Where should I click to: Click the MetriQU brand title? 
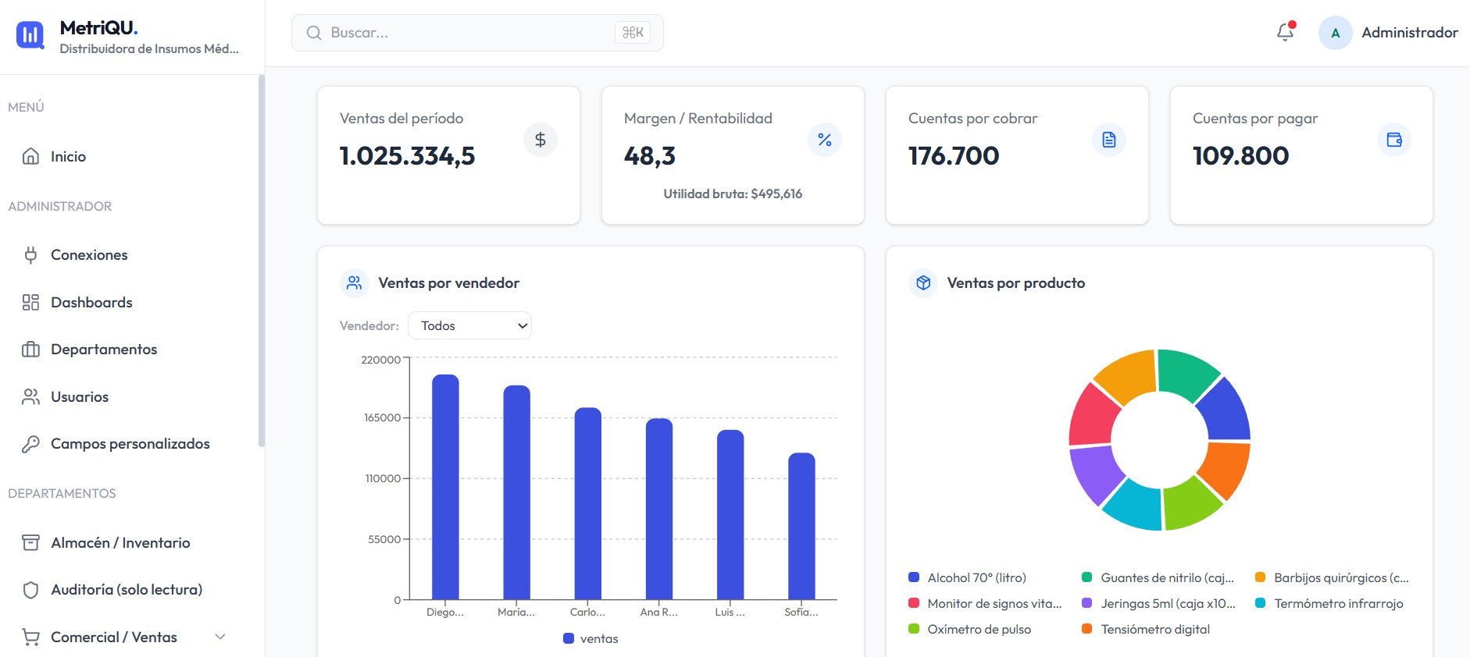coord(99,27)
